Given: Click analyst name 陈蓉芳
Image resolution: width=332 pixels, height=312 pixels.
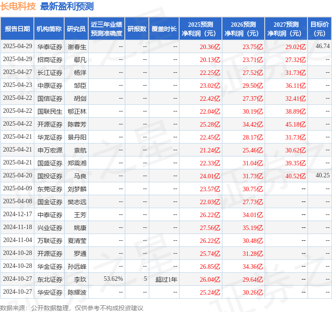Looking at the screenshot, I should [x=77, y=124].
